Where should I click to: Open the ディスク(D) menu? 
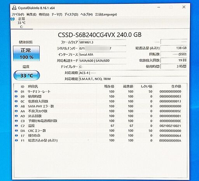pyautogui.click(x=71, y=14)
